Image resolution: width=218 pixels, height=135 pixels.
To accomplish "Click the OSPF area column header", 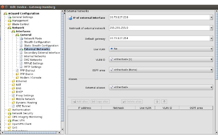I will (196, 108).
